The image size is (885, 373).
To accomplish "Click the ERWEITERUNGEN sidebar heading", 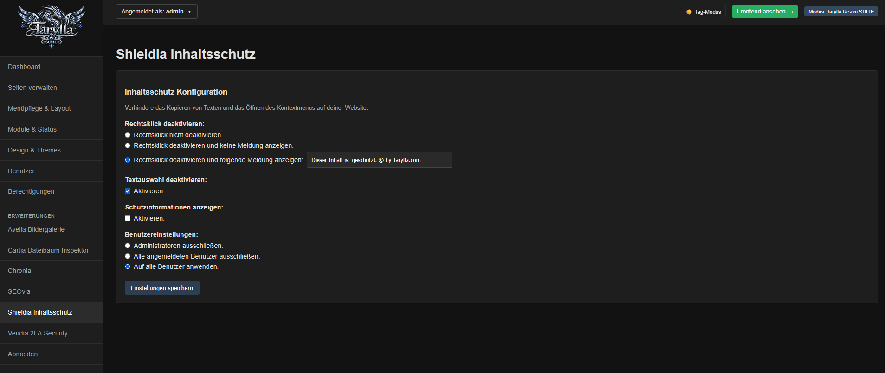I will click(x=31, y=216).
